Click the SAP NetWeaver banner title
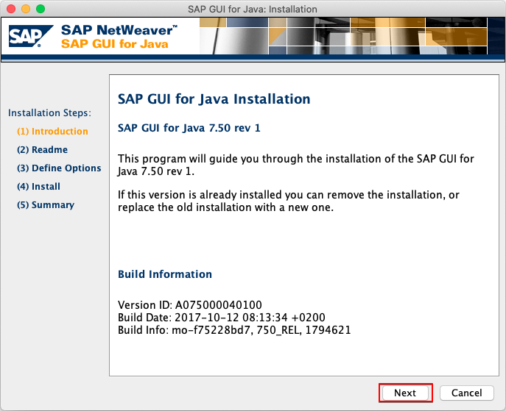The width and height of the screenshot is (506, 411). point(119,30)
